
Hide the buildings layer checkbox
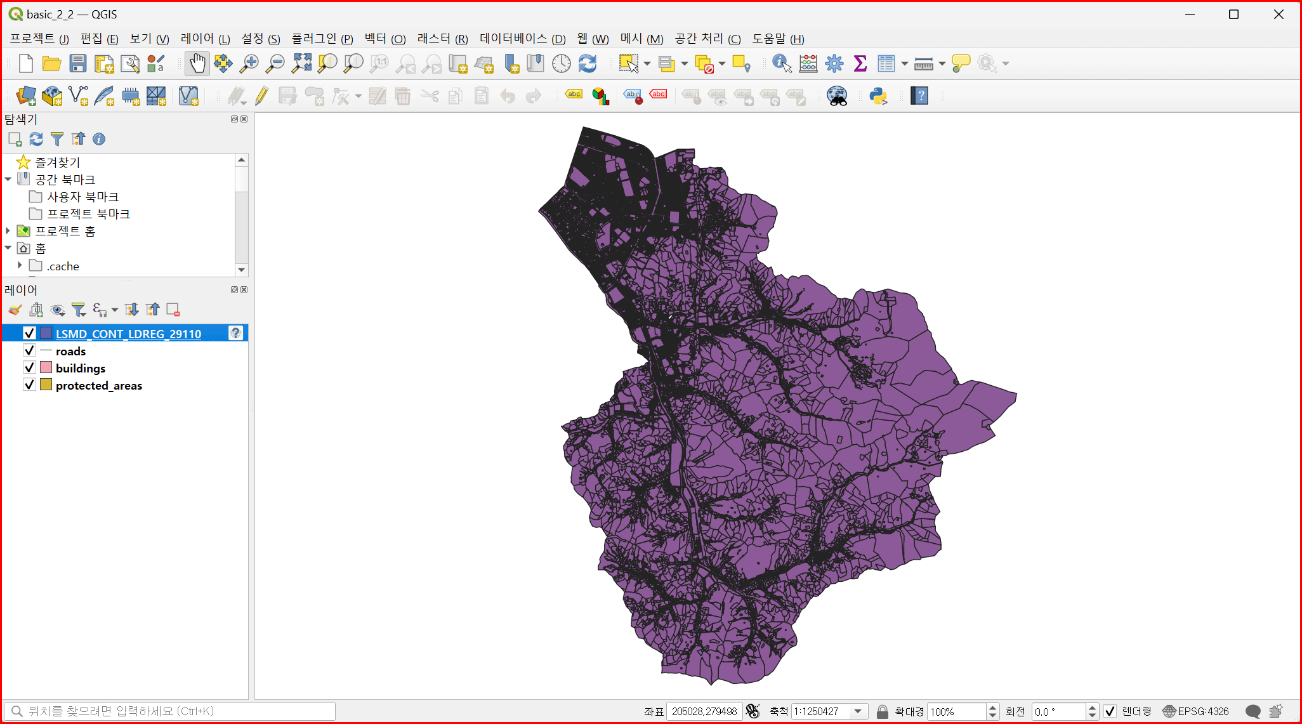coord(29,367)
